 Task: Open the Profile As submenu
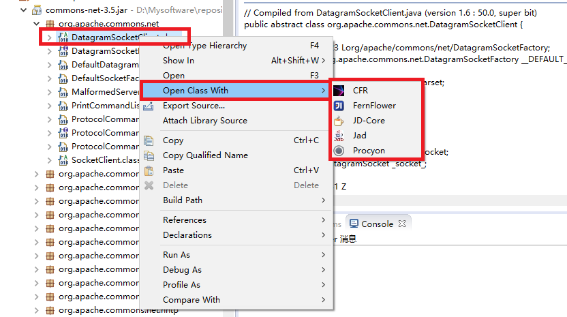point(236,285)
